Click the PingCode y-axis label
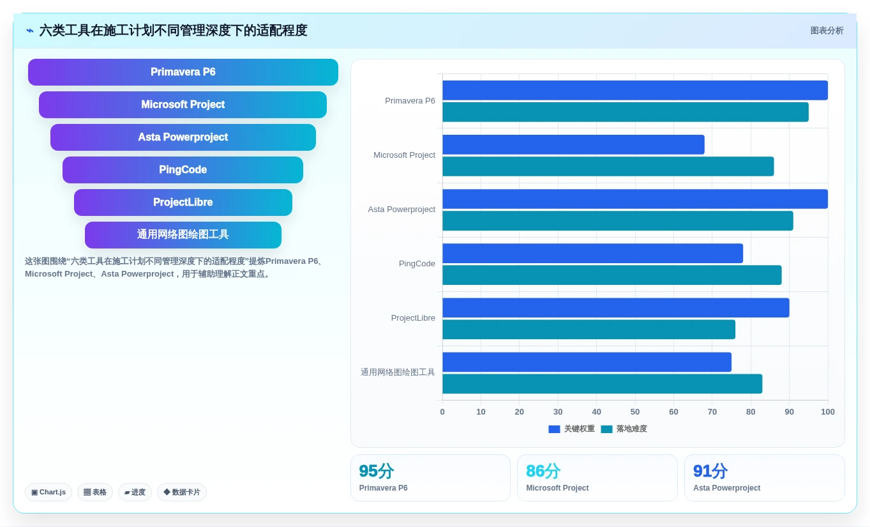The height and width of the screenshot is (527, 870). tap(417, 264)
